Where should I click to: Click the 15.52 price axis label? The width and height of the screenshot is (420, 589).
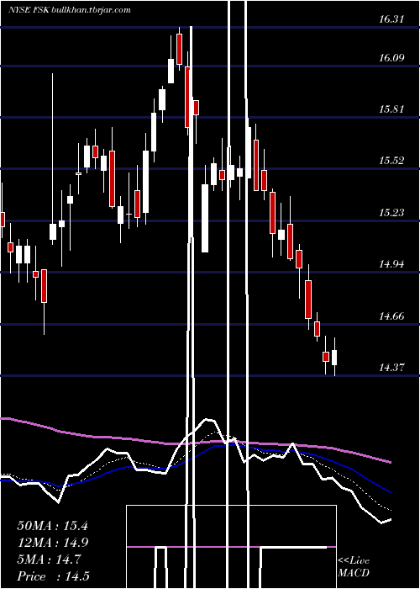click(391, 161)
